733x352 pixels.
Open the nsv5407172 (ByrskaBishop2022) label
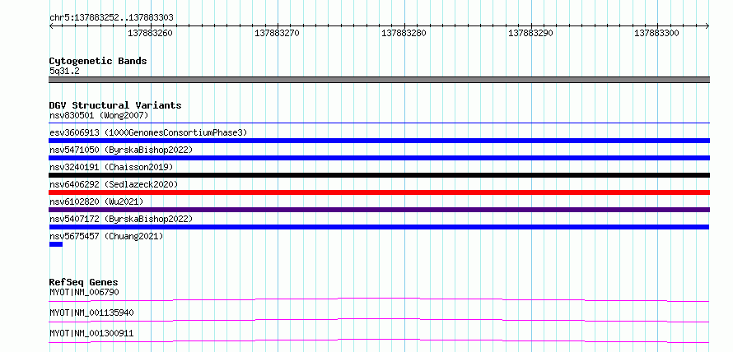(x=121, y=219)
